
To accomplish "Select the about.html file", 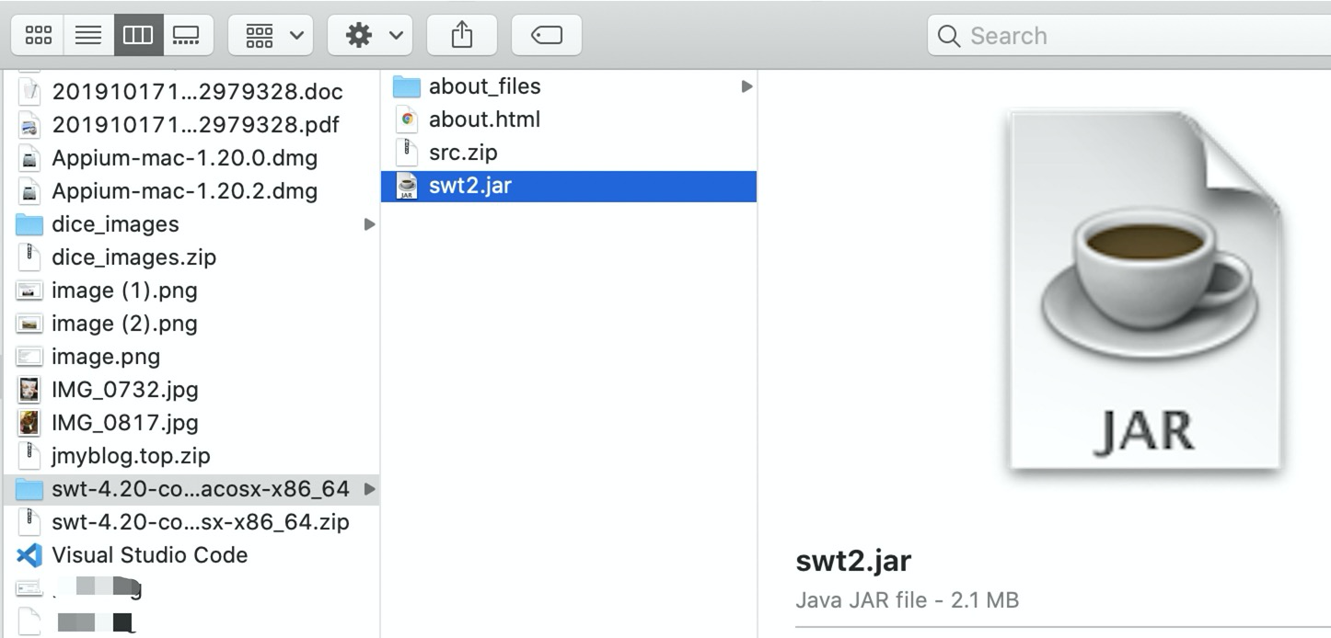I will [484, 120].
